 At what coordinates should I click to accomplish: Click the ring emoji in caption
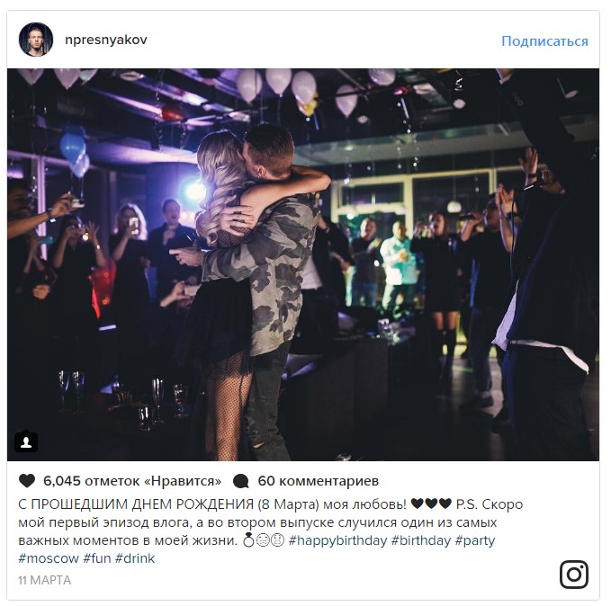coord(248,540)
